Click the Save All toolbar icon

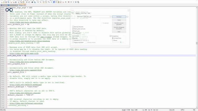coord(8,2)
